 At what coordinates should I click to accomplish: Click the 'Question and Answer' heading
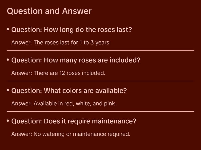click(49, 11)
